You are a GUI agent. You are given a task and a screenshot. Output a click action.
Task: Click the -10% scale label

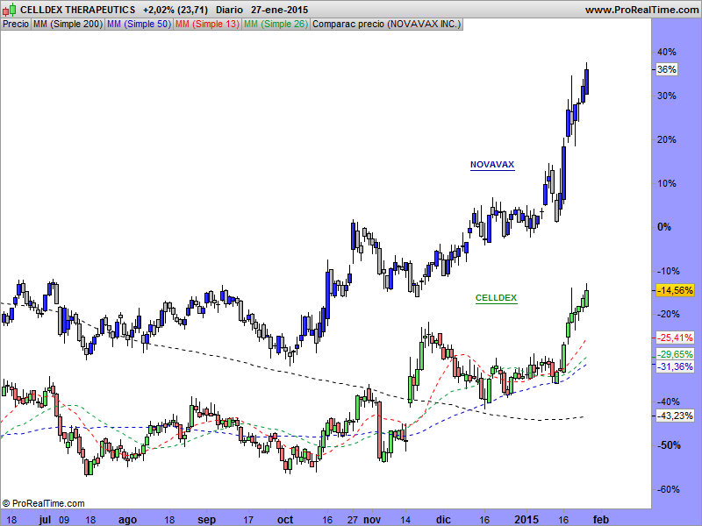(668, 271)
